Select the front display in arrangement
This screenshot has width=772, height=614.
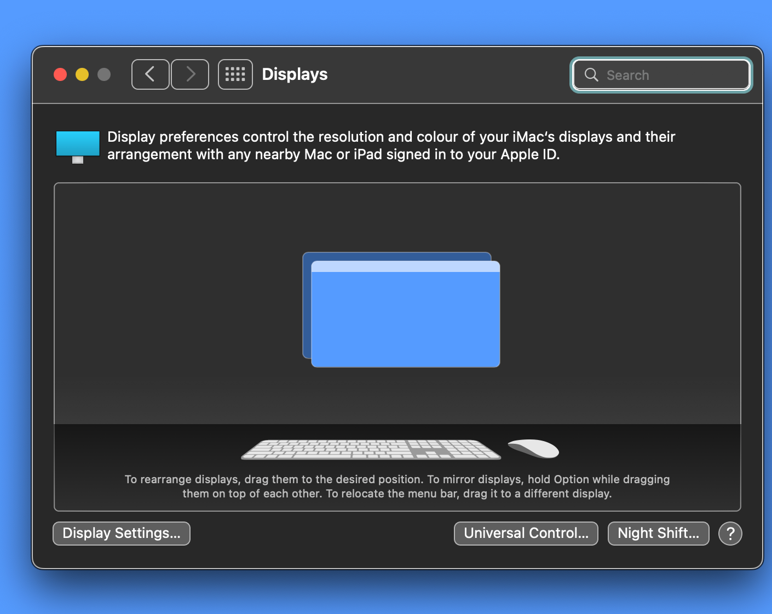405,320
